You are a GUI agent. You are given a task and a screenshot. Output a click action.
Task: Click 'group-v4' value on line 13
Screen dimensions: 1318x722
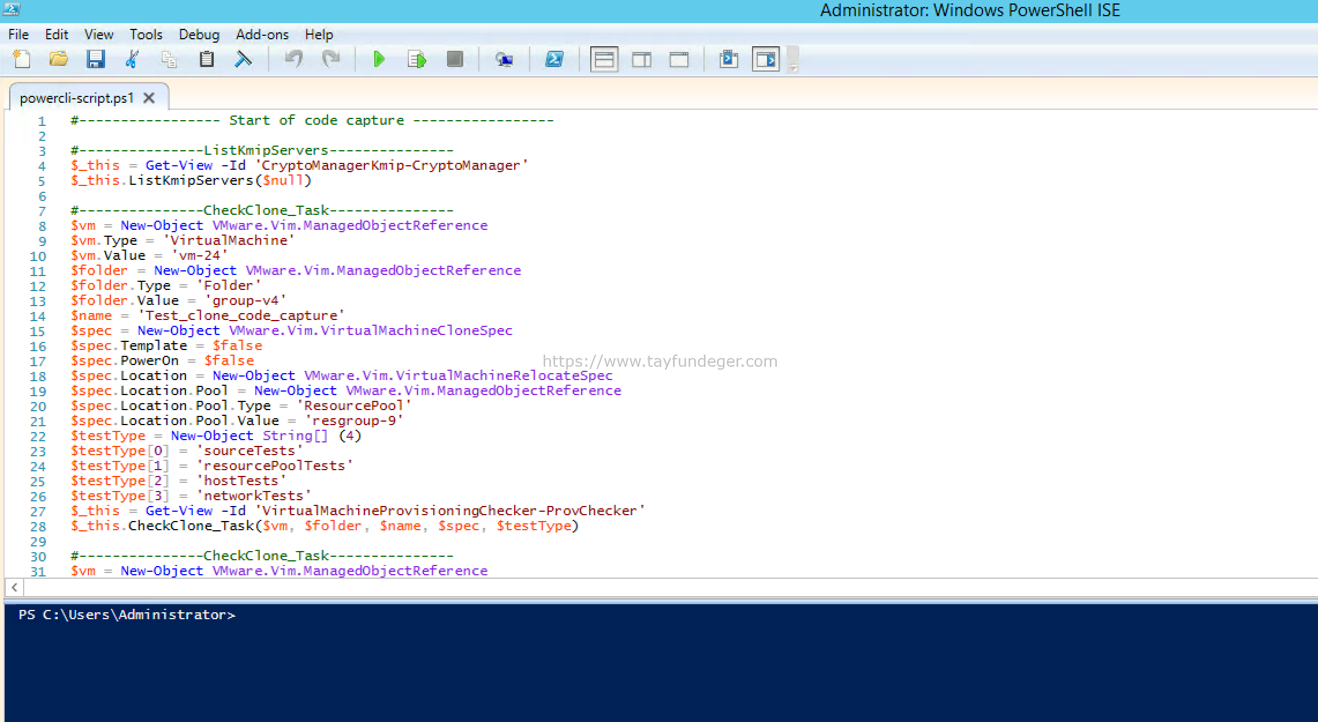point(245,301)
